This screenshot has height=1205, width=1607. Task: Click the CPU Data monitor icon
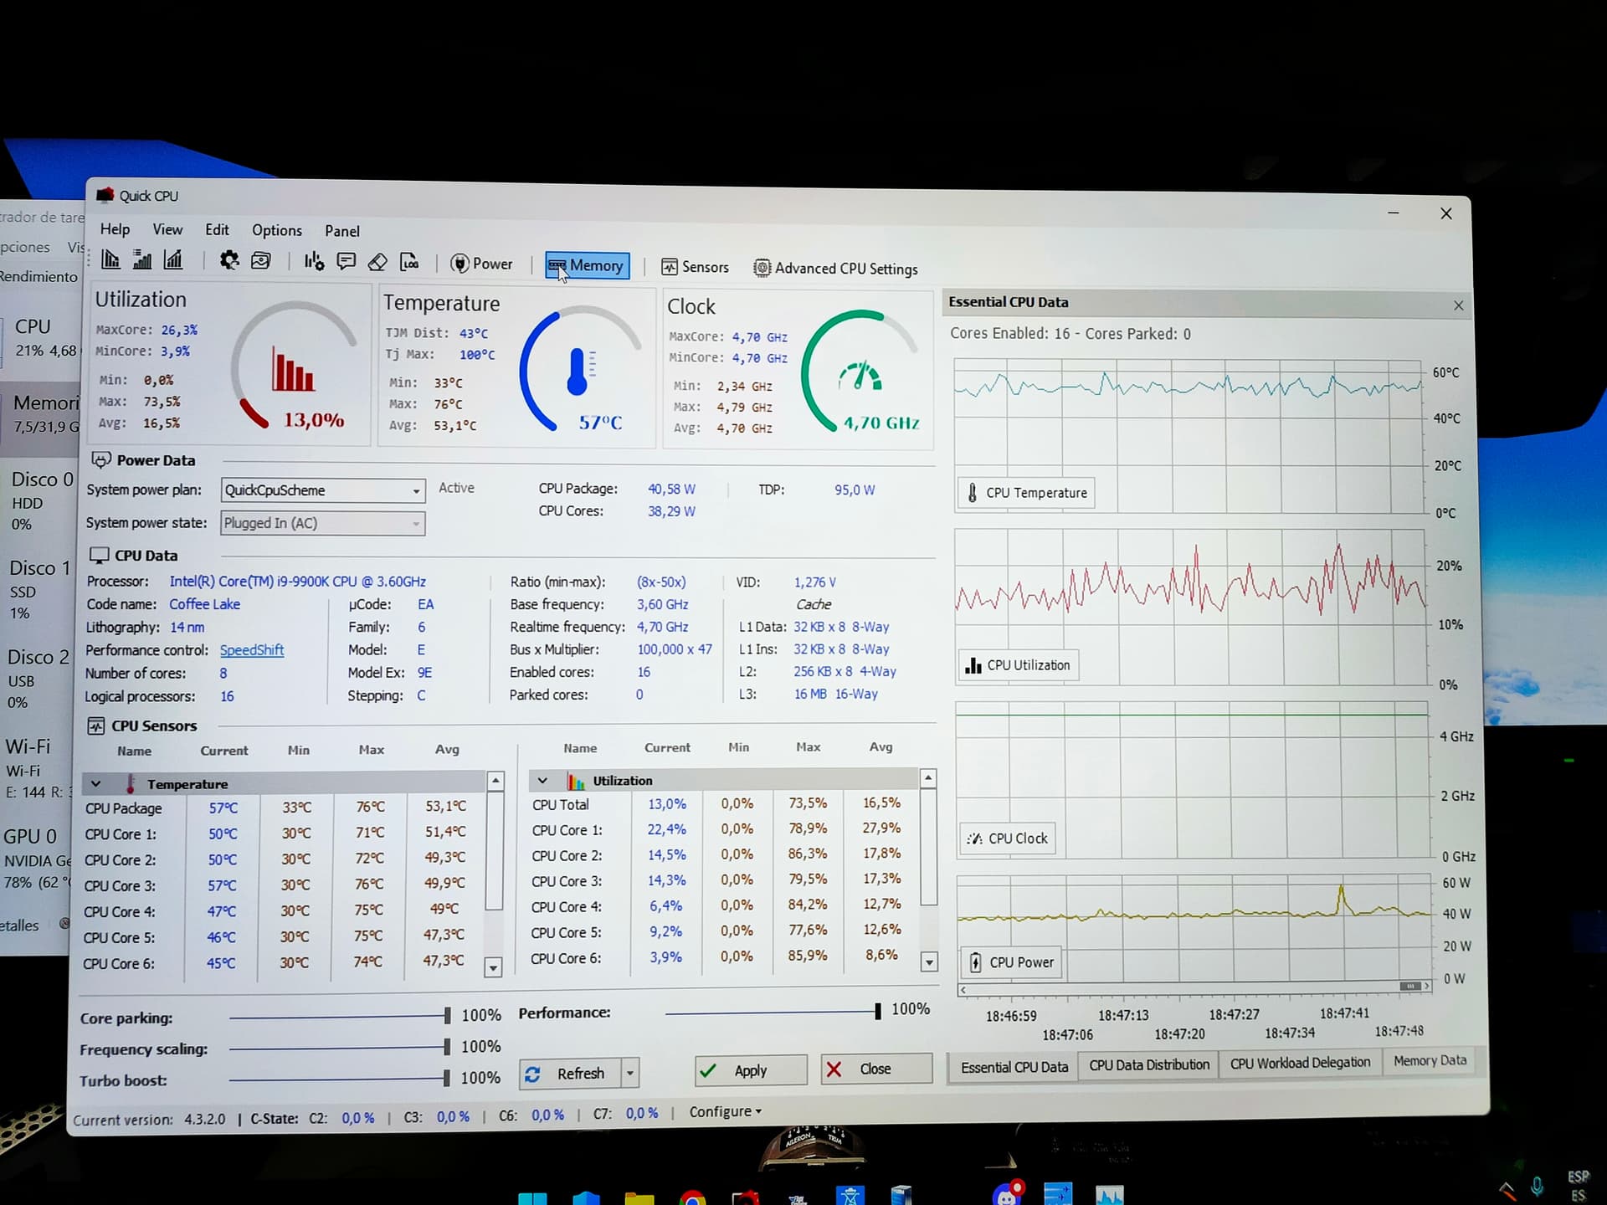100,556
